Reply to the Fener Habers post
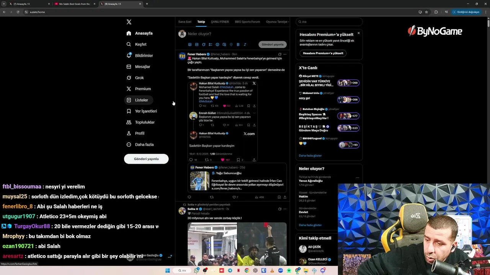This screenshot has height=275, width=490. (189, 197)
